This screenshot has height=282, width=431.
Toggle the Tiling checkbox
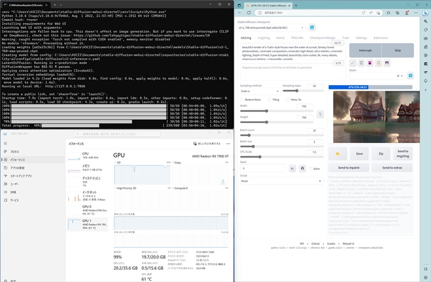click(x=269, y=99)
